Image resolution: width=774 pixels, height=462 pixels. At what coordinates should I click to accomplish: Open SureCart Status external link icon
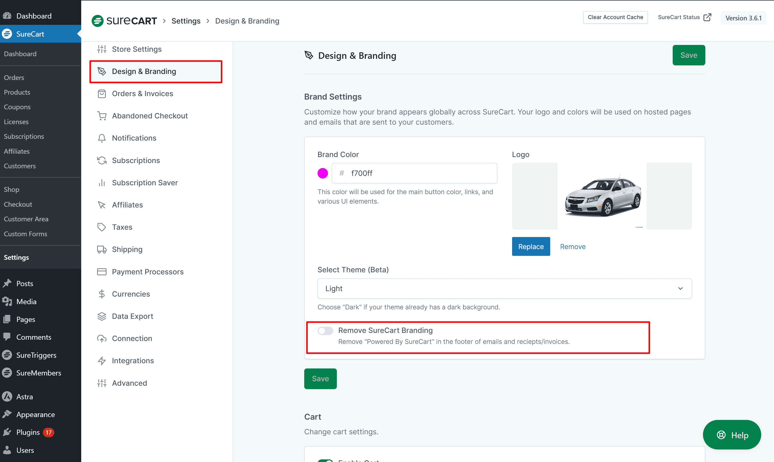[x=707, y=17]
